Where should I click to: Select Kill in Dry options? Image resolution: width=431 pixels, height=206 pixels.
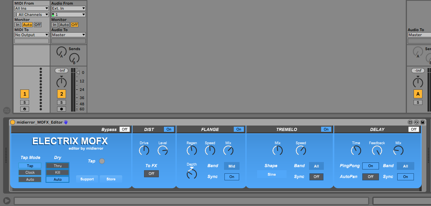pyautogui.click(x=57, y=173)
